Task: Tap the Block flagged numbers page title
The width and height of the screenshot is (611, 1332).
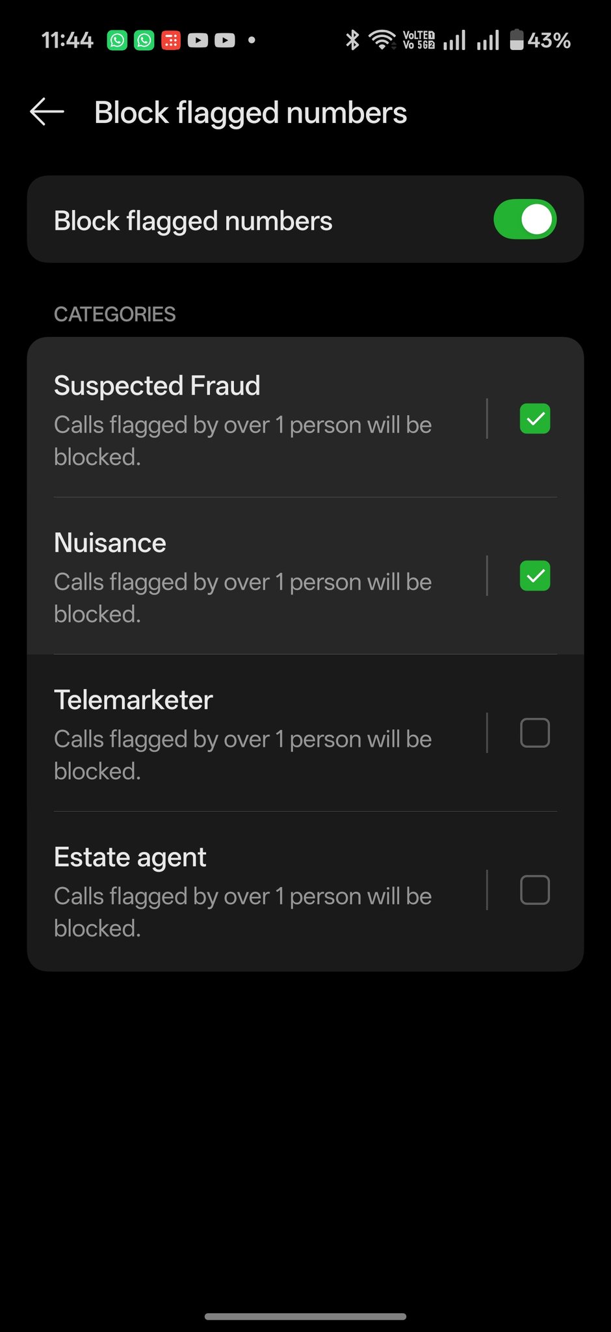Action: tap(250, 113)
